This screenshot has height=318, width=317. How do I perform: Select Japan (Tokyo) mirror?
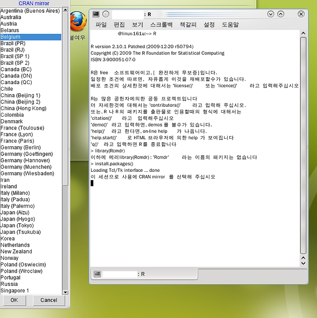(x=31, y=226)
